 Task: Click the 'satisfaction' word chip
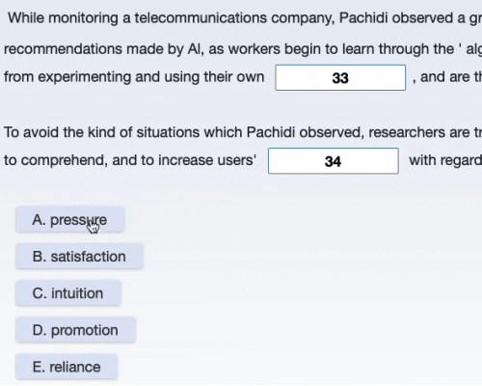click(79, 257)
